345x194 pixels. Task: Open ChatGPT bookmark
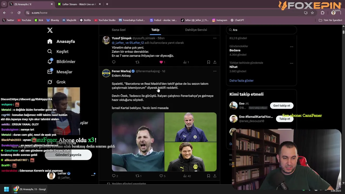click(237, 20)
